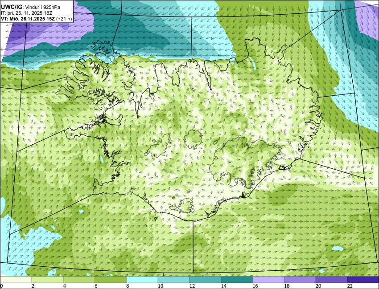379x289 pixels.
Task: Click the 12–14 m/s teal legend swatch
Action: [205, 280]
